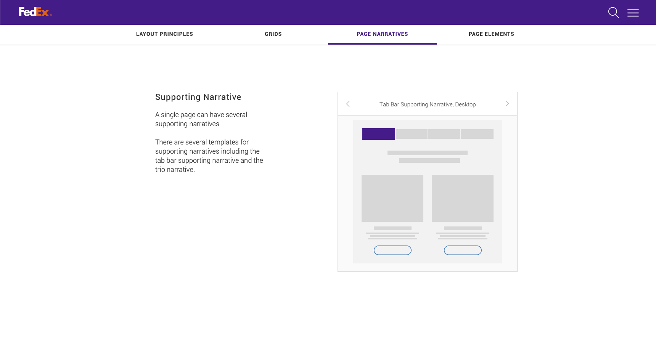Advance to next carousel slide arrow

[507, 104]
